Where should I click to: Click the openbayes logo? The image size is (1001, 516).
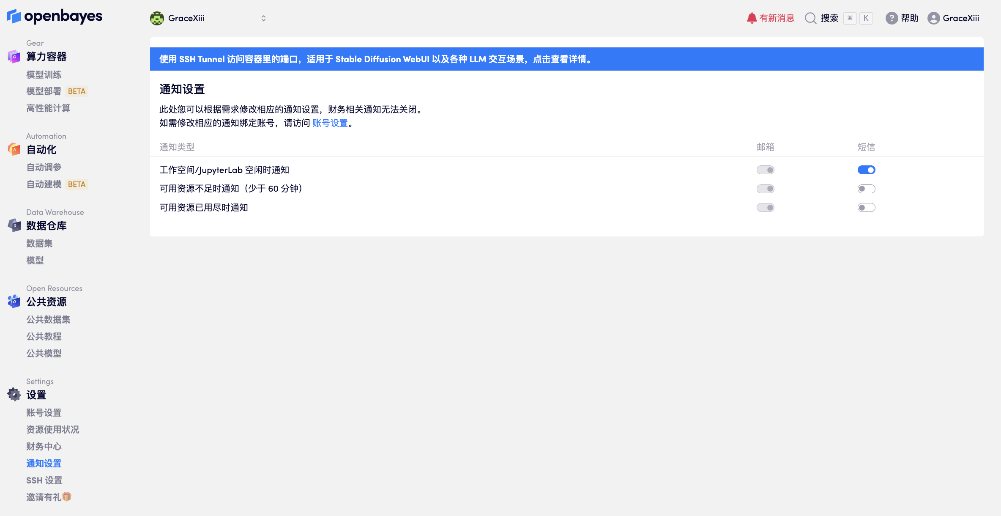click(x=54, y=16)
